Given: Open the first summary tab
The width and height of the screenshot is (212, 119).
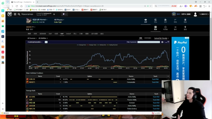Looking at the screenshot, I should click(x=29, y=34).
